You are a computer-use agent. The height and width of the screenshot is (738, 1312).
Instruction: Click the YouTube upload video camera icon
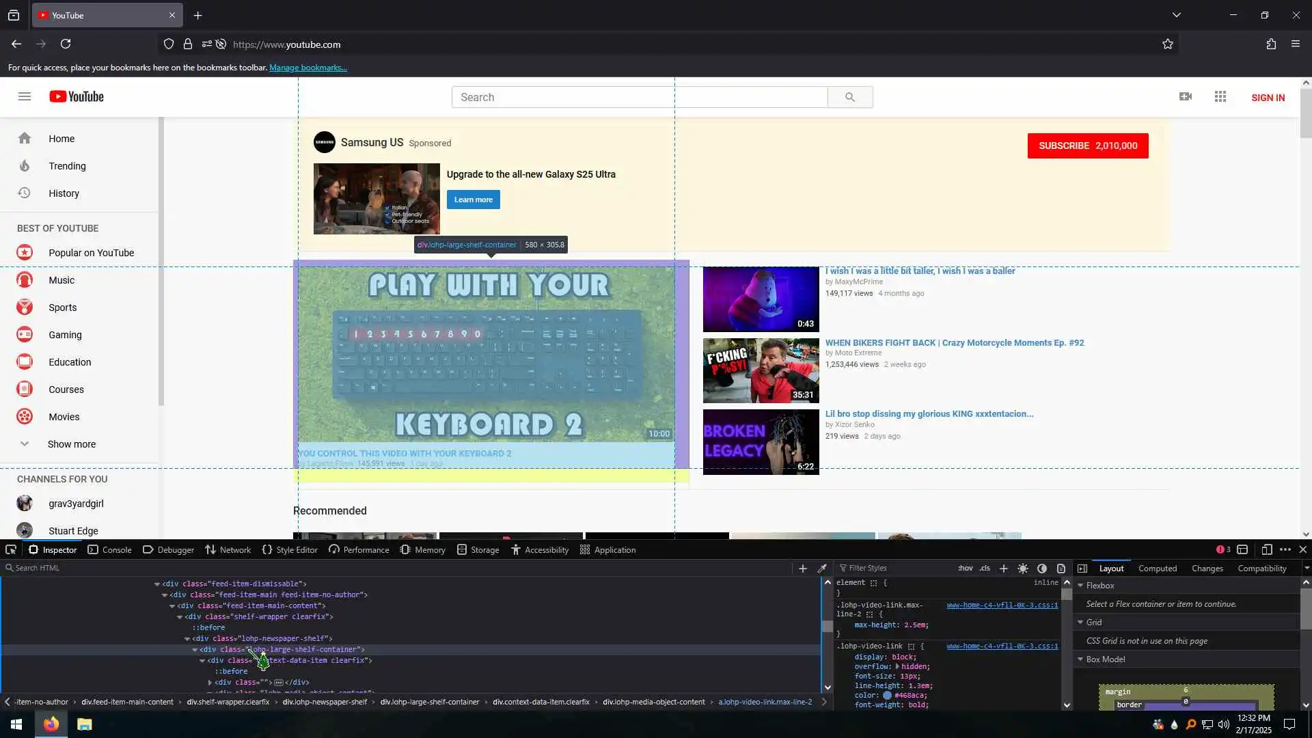(1186, 97)
